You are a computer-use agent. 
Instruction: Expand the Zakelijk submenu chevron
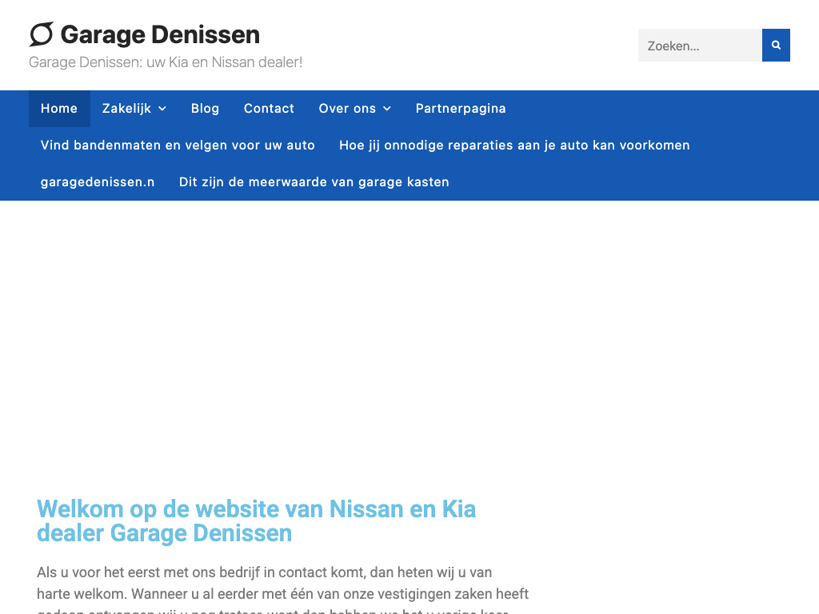tap(162, 109)
